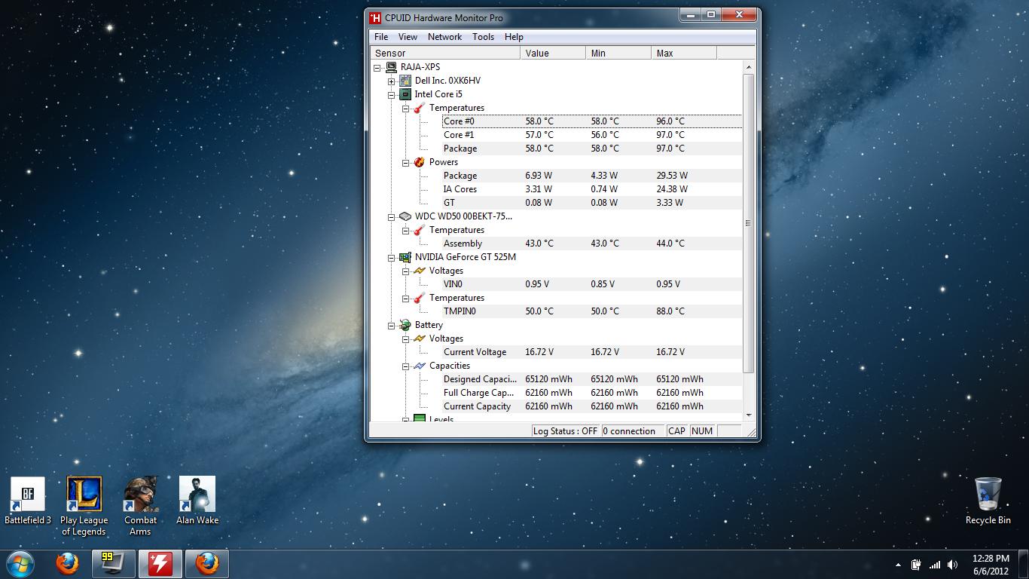Collapse the Battery node

click(392, 325)
